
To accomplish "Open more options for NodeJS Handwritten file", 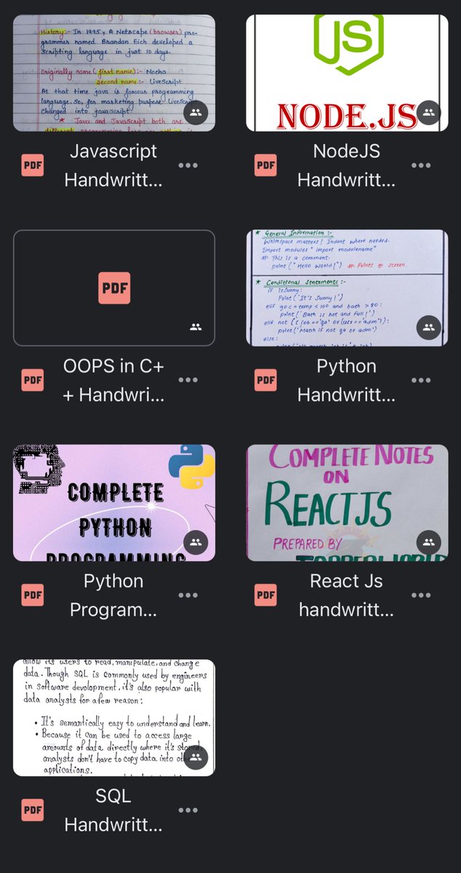I will (x=421, y=165).
